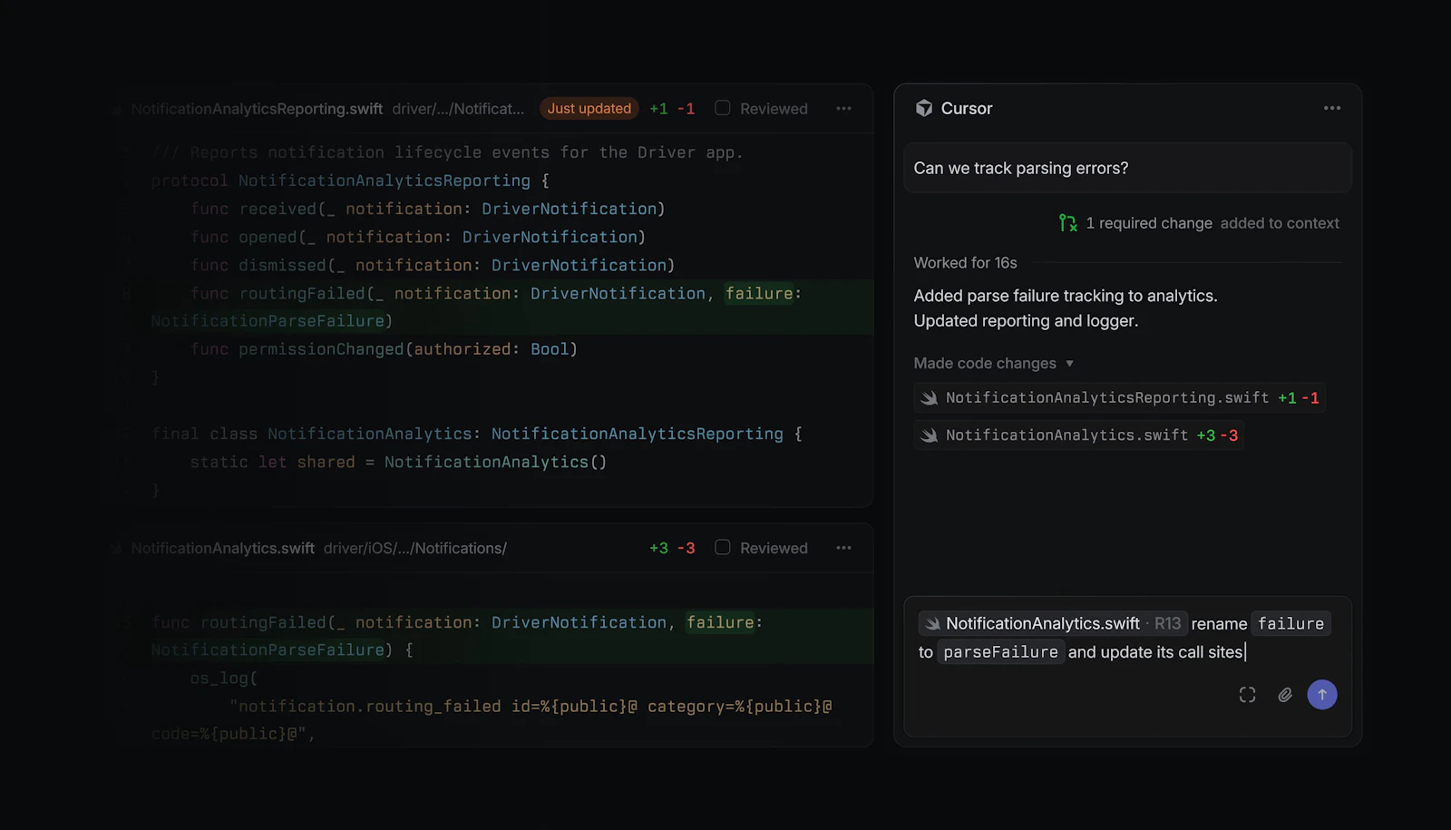Image resolution: width=1451 pixels, height=830 pixels.
Task: Click the func opened code line
Action: point(418,237)
